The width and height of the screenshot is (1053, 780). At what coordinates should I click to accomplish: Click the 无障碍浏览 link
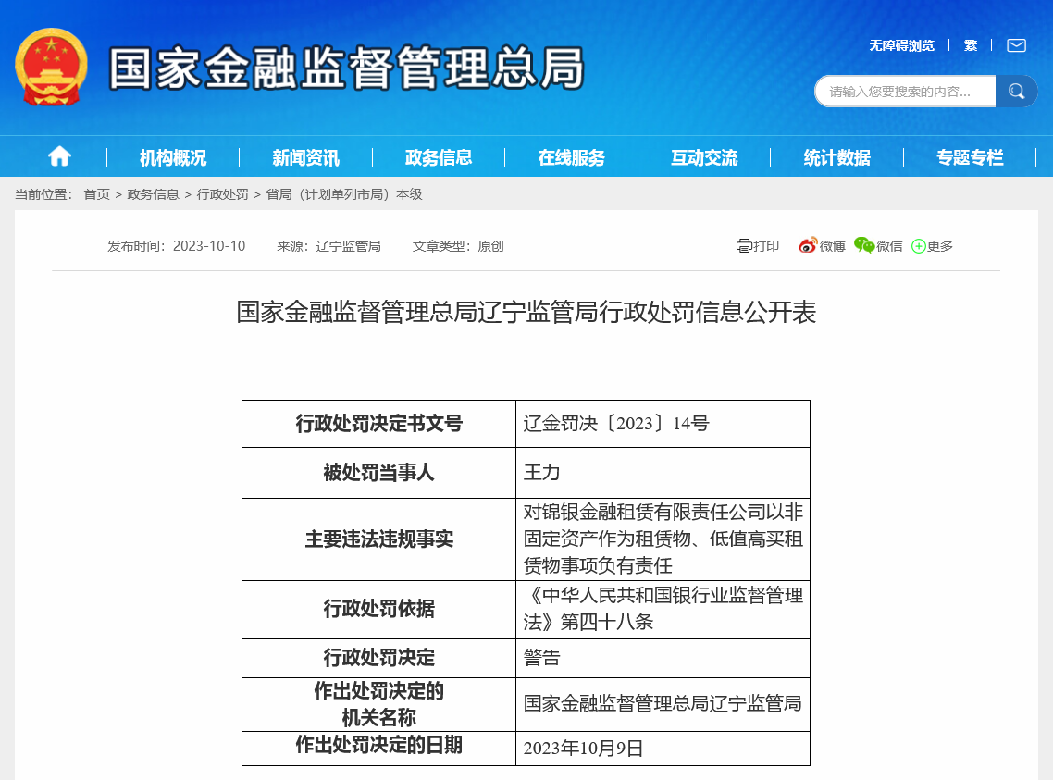[902, 45]
